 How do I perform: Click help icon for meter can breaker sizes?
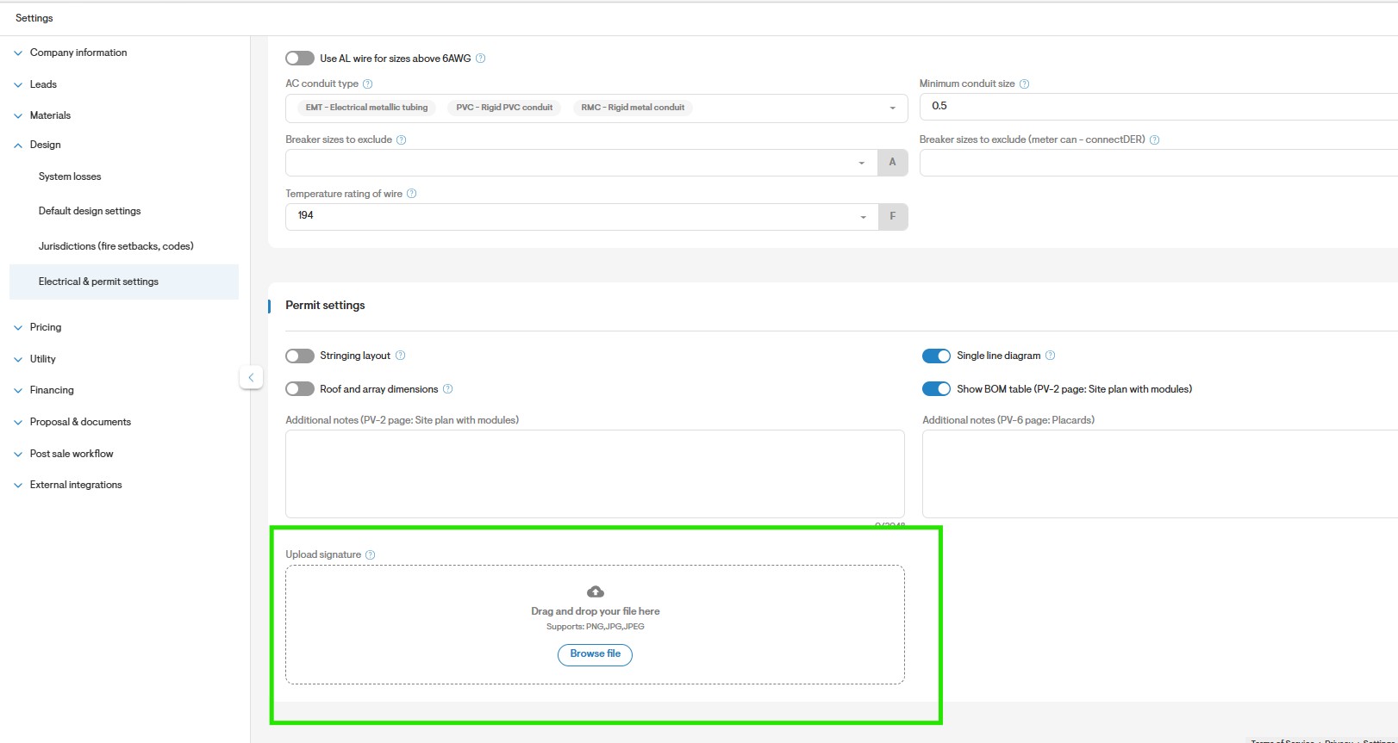[1155, 139]
